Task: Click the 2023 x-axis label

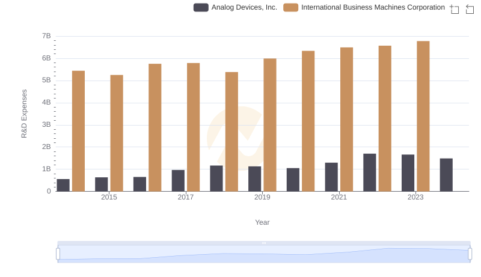Action: point(415,197)
